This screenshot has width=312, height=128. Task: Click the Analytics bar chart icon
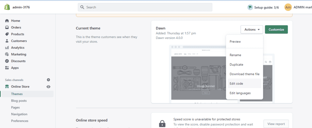click(x=7, y=48)
